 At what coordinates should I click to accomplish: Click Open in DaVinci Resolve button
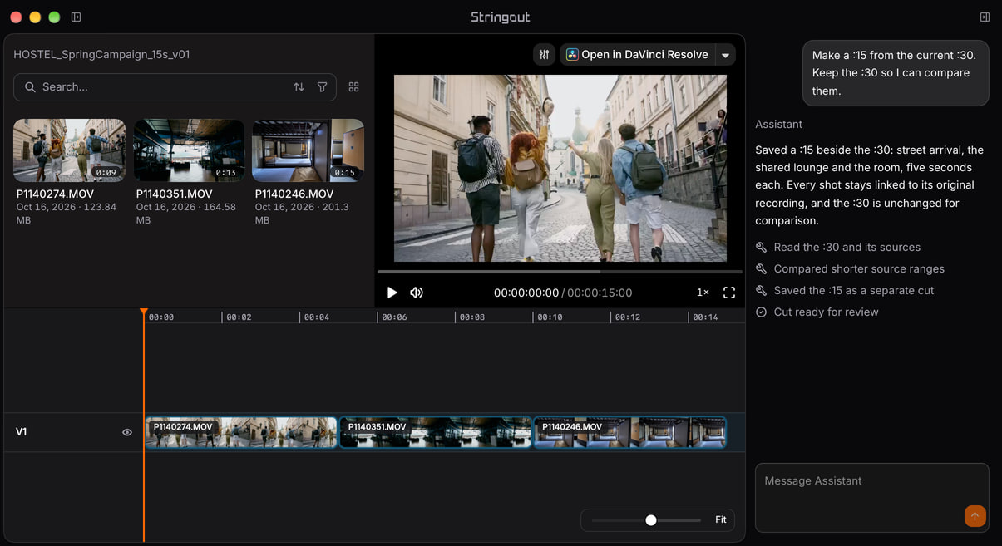point(637,54)
